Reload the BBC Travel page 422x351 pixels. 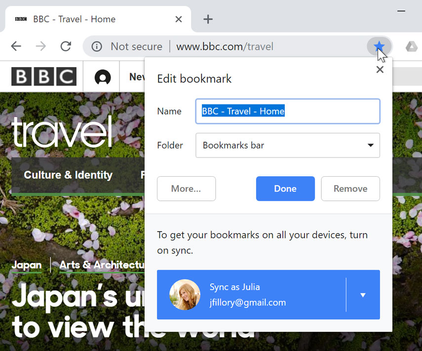point(66,46)
